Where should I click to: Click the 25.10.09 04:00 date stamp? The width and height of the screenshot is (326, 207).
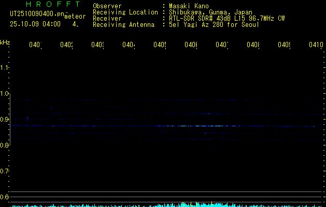[x=35, y=24]
